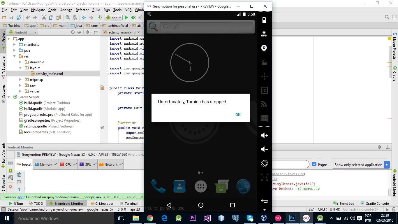The width and height of the screenshot is (398, 224).
Task: Collapse the res folder in project tree
Action: (15, 56)
